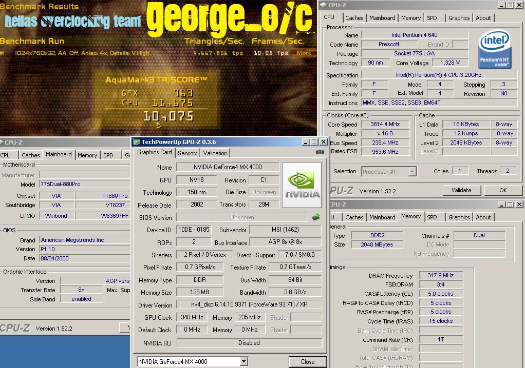525x368 pixels.
Task: Open Memory tab in top CPU-Z window
Action: coord(411,18)
